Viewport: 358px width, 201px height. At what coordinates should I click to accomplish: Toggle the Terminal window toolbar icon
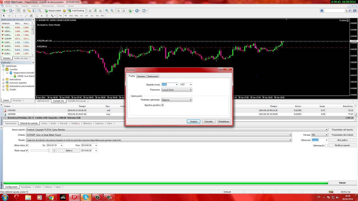pos(34,11)
